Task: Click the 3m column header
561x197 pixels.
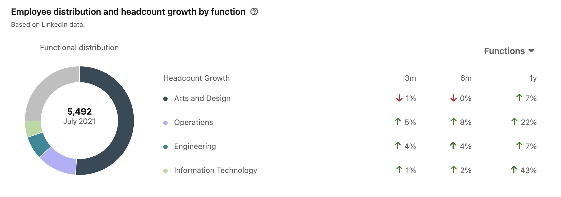Action: (x=410, y=78)
